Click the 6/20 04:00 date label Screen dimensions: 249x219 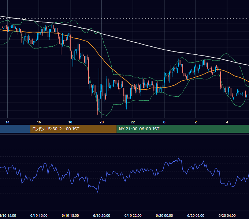click(227, 215)
